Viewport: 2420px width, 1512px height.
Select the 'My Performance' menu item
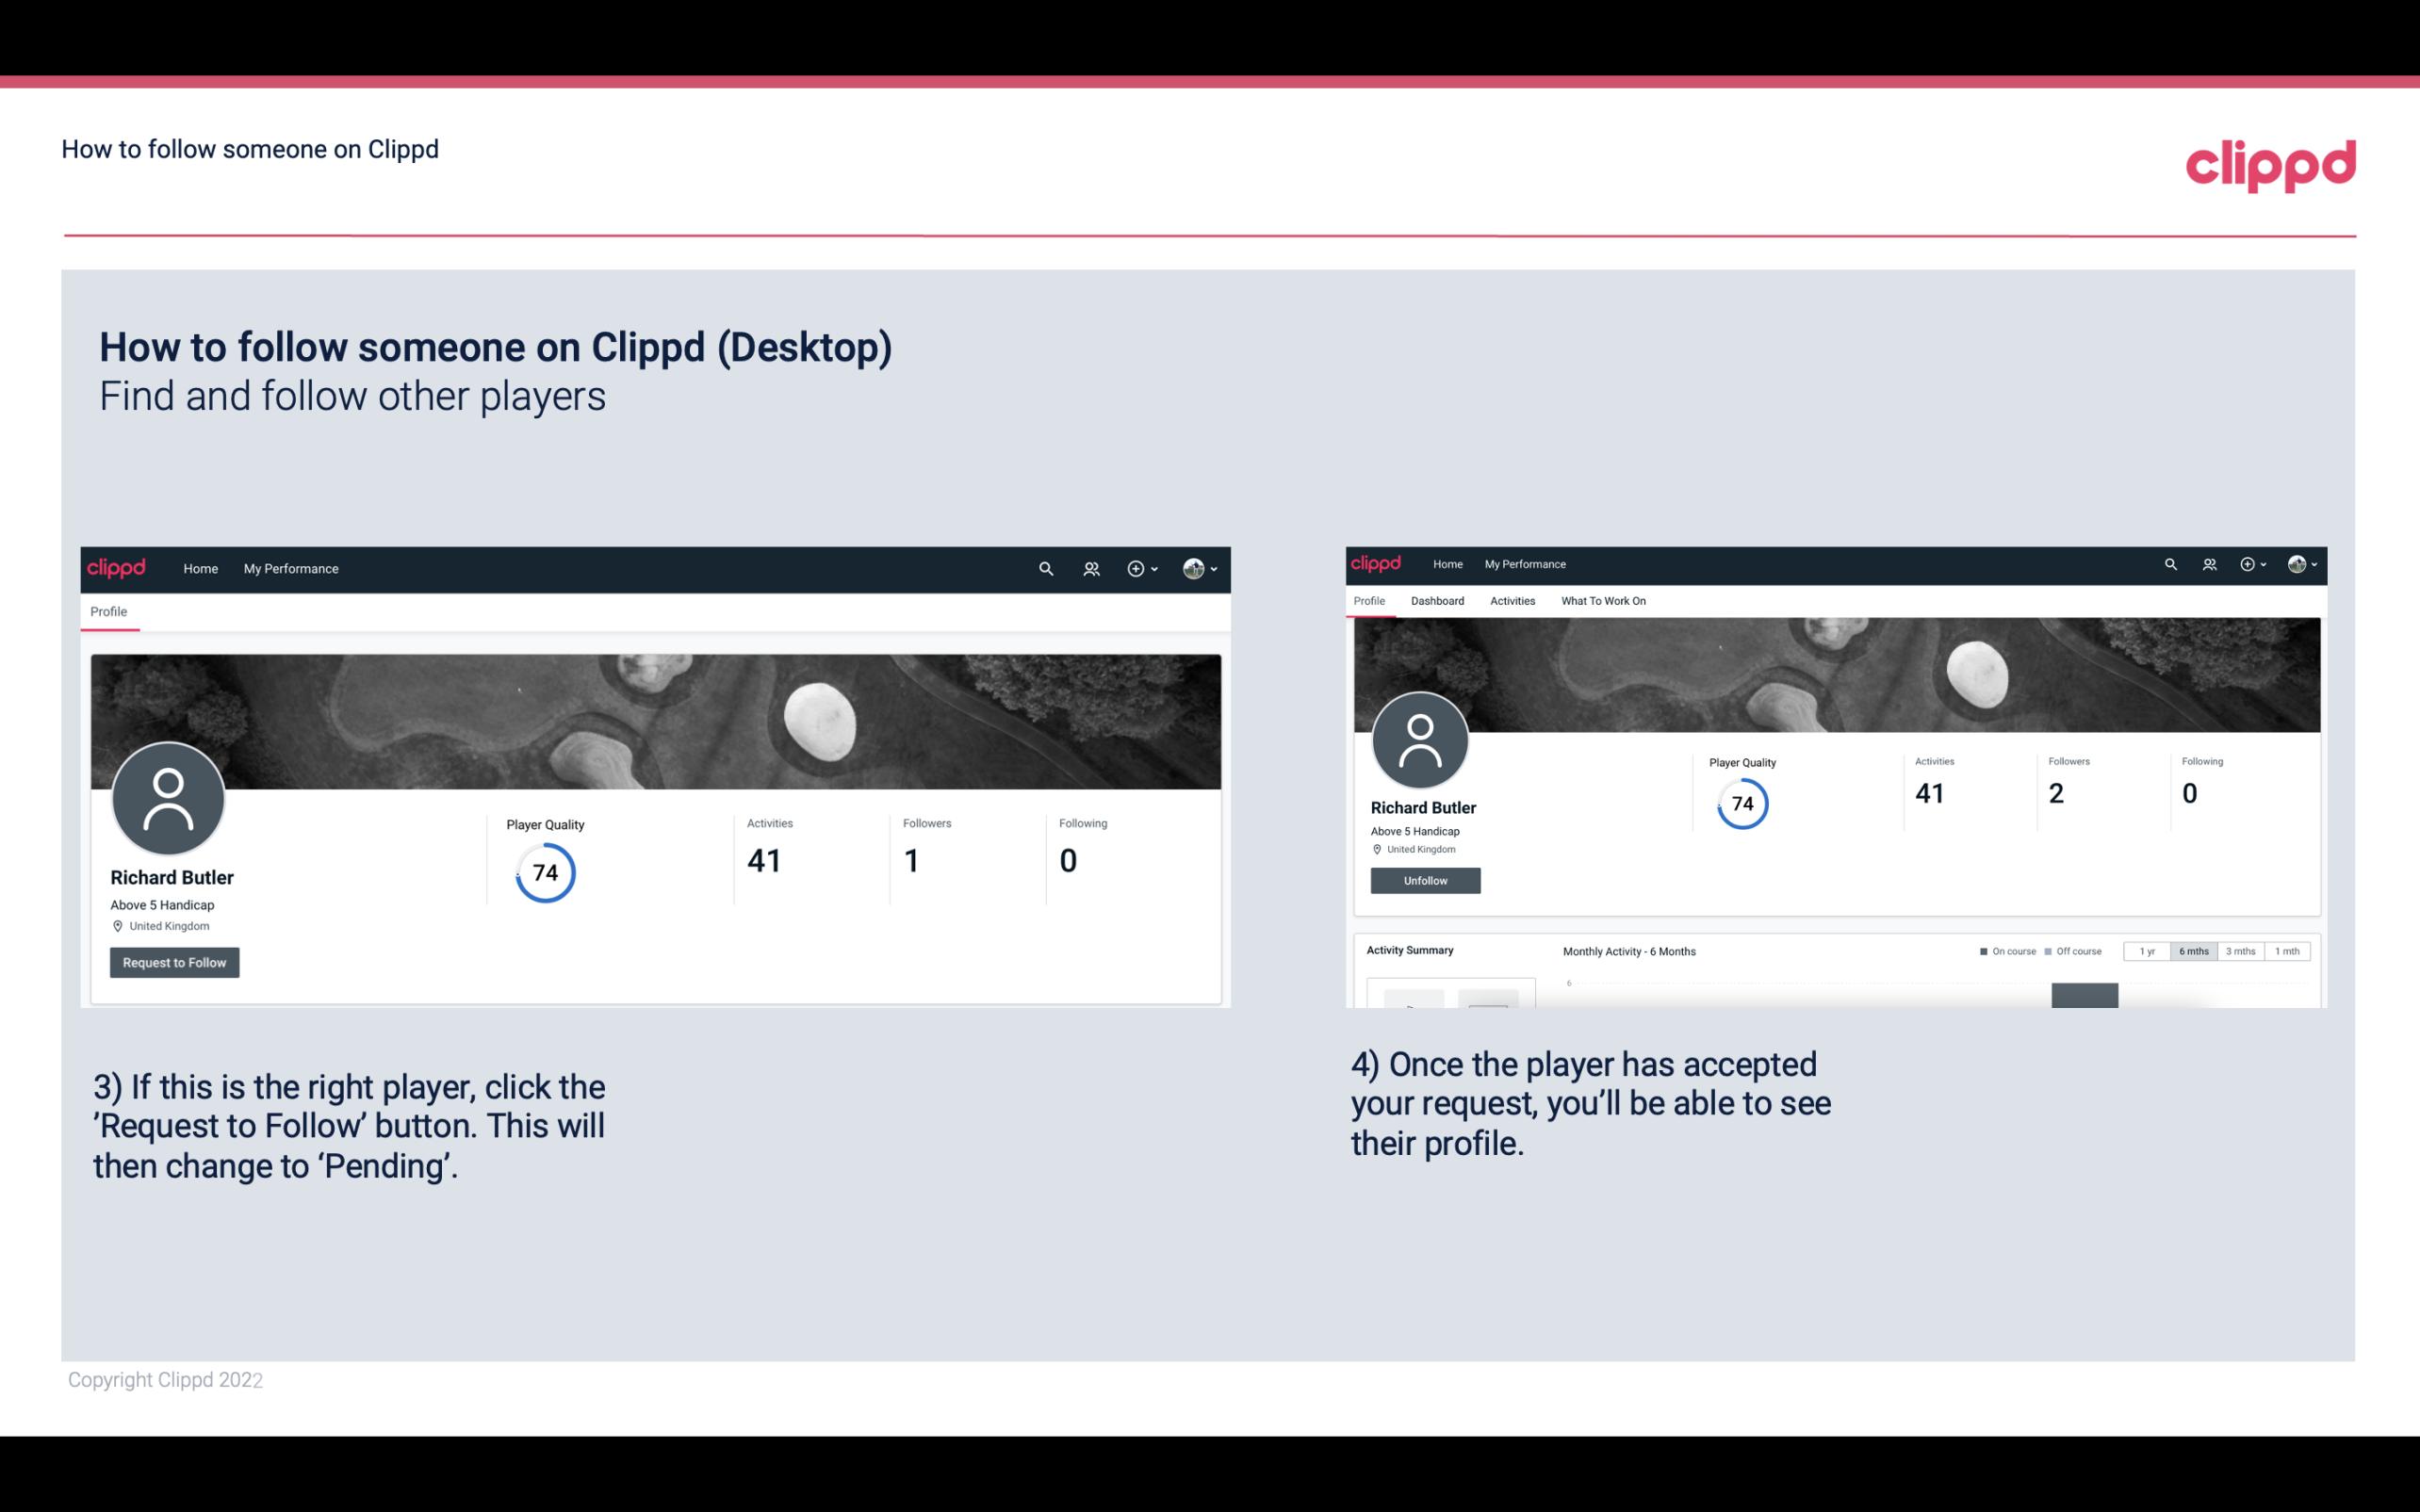(289, 568)
